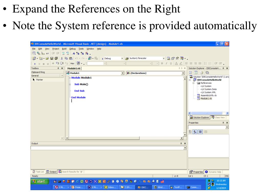Toggle Categorized view in Properties panel
The width and height of the screenshot is (262, 196).
[190, 132]
